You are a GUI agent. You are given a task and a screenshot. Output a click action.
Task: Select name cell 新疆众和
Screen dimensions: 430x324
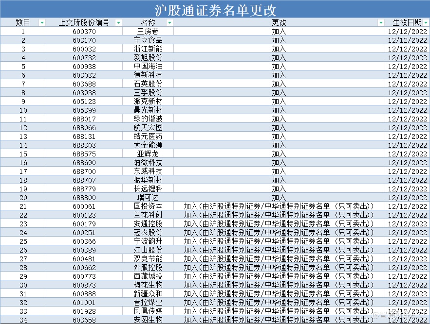coord(148,294)
